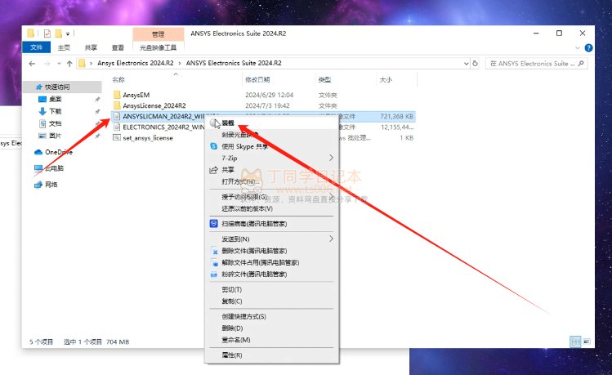
Task: Switch to large icons view in status bar
Action: coord(587,342)
